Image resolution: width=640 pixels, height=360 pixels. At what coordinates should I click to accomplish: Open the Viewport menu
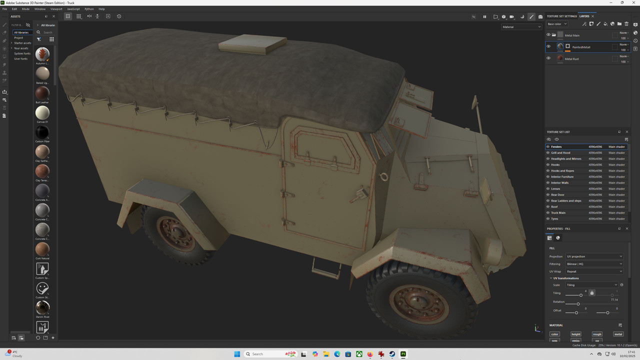coord(56,9)
